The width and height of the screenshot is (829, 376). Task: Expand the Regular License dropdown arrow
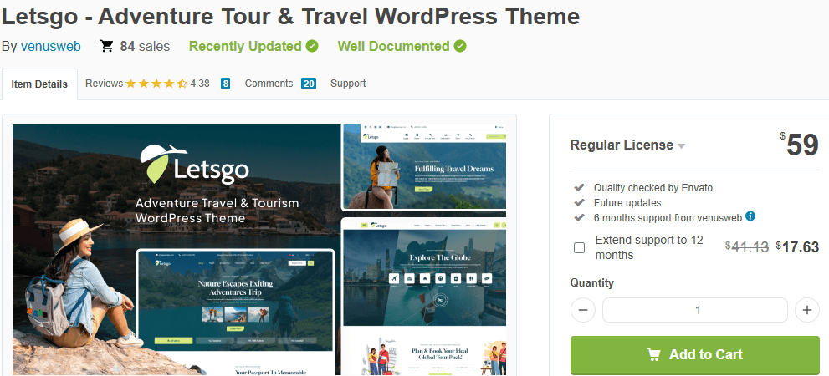[x=681, y=146]
